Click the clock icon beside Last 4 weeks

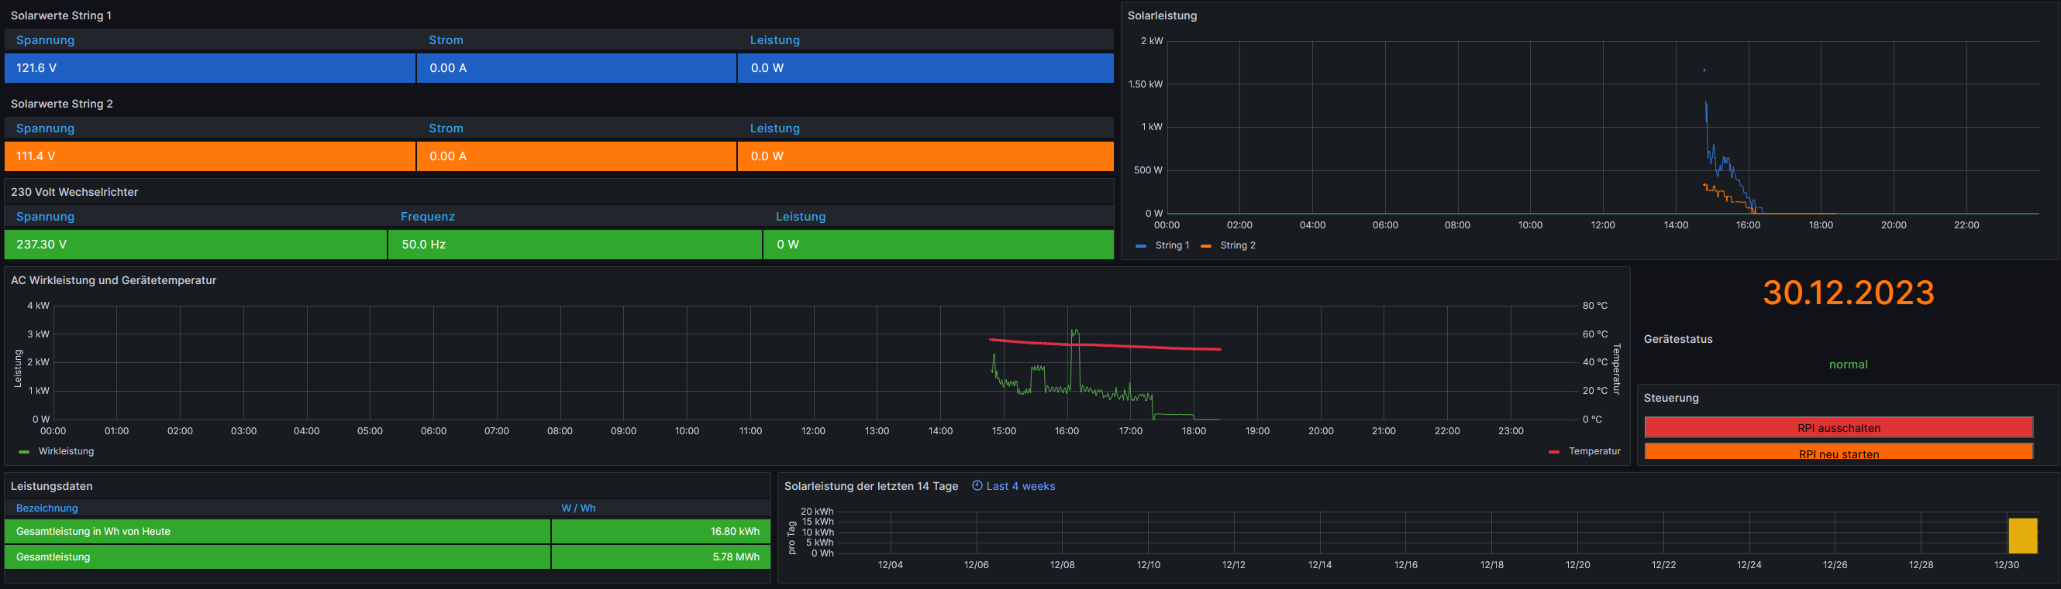click(x=976, y=486)
